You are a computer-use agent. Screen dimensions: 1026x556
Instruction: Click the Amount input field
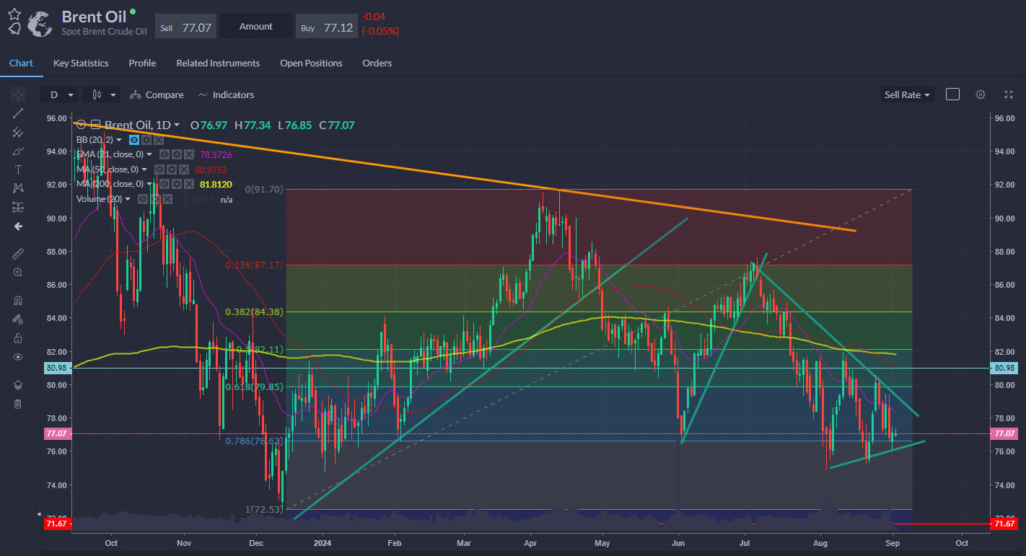[x=256, y=27]
